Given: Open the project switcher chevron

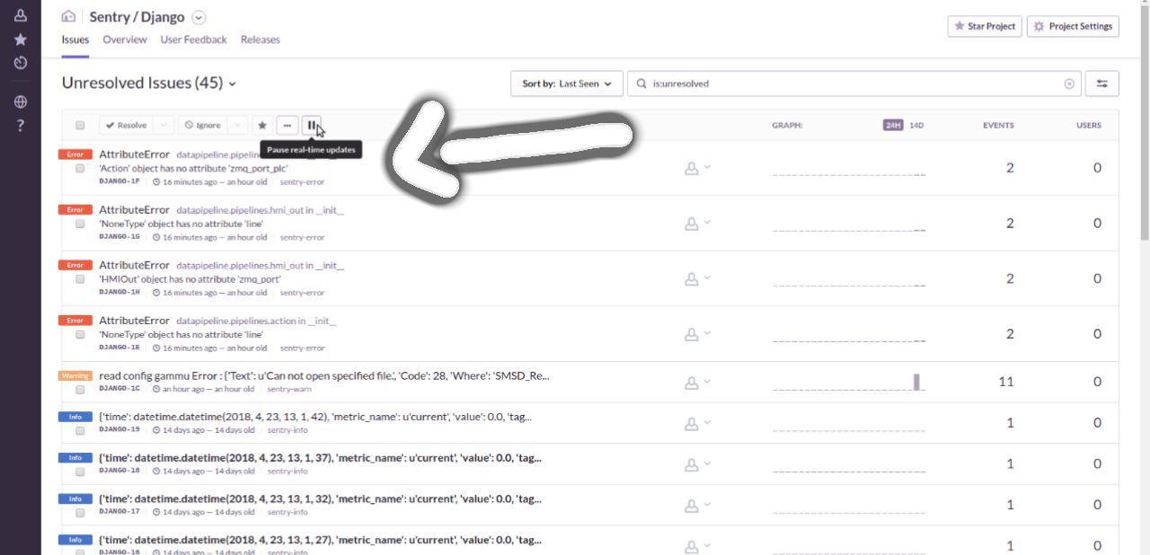Looking at the screenshot, I should (x=199, y=17).
